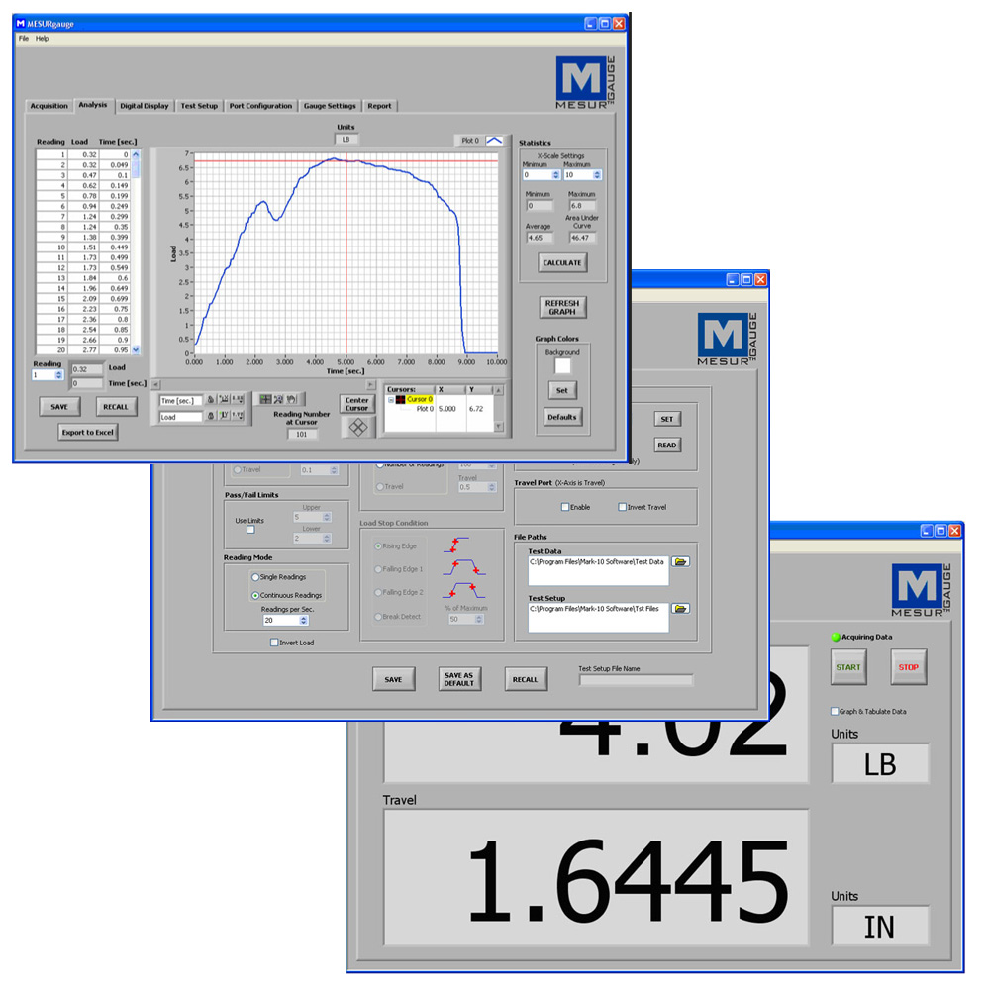Adjust the Upper limit stepper
990x990 pixels.
click(327, 517)
